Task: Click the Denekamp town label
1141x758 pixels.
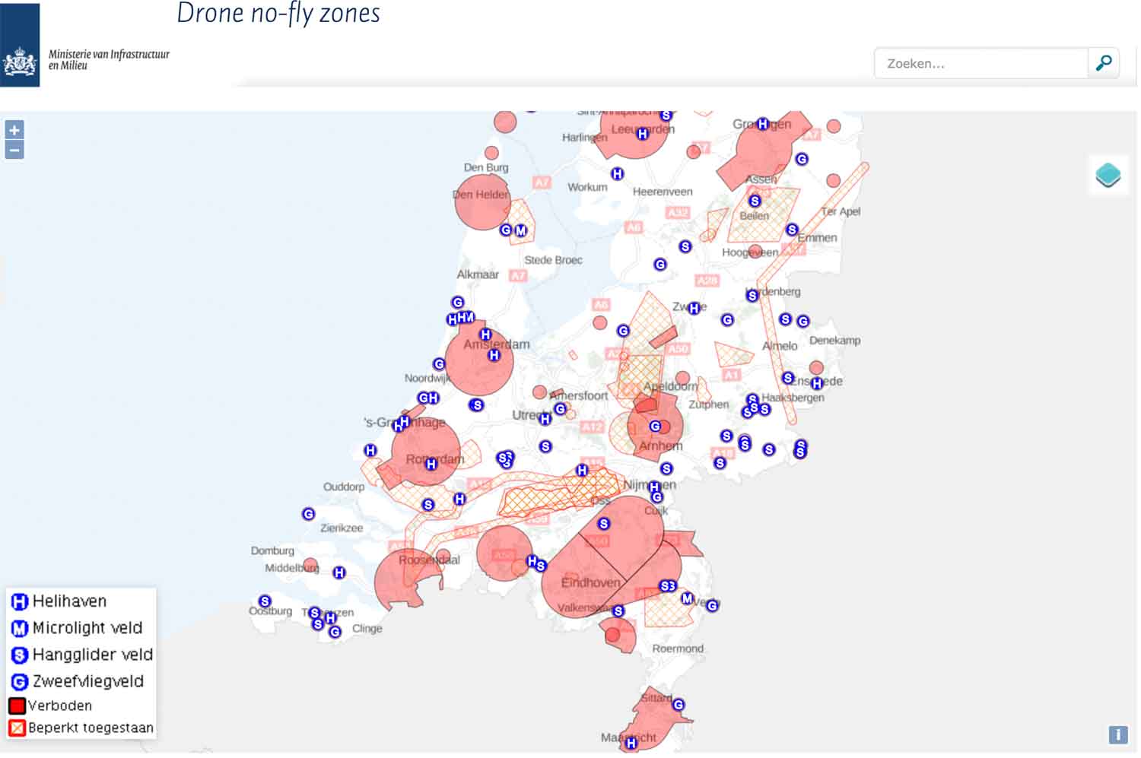Action: [835, 341]
